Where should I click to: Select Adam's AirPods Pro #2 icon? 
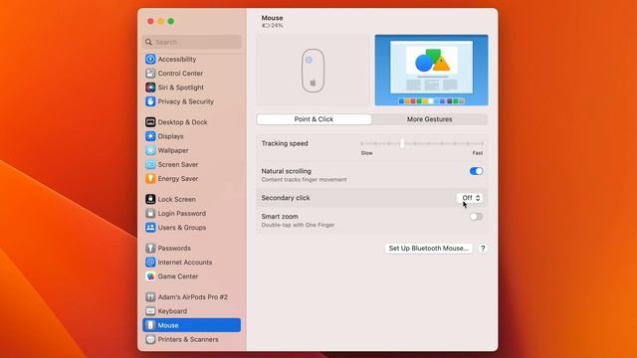tap(150, 296)
